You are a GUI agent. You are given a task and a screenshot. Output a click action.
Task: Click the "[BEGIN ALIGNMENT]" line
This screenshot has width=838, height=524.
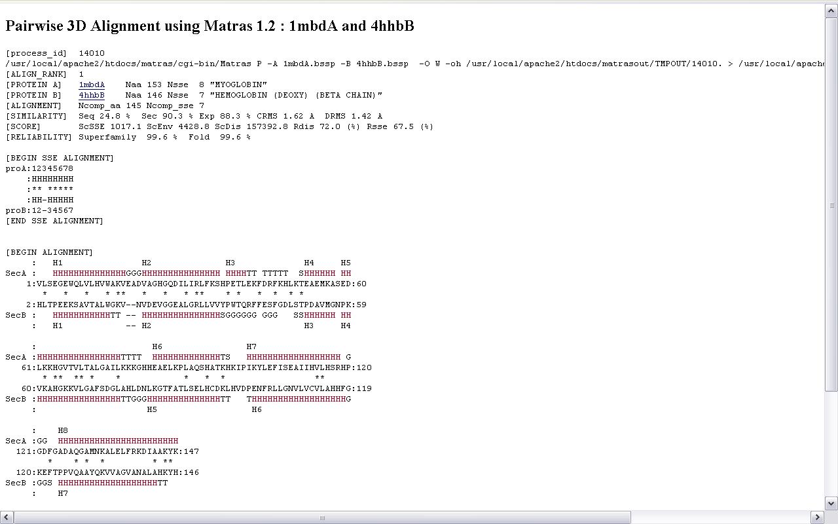[x=50, y=252]
